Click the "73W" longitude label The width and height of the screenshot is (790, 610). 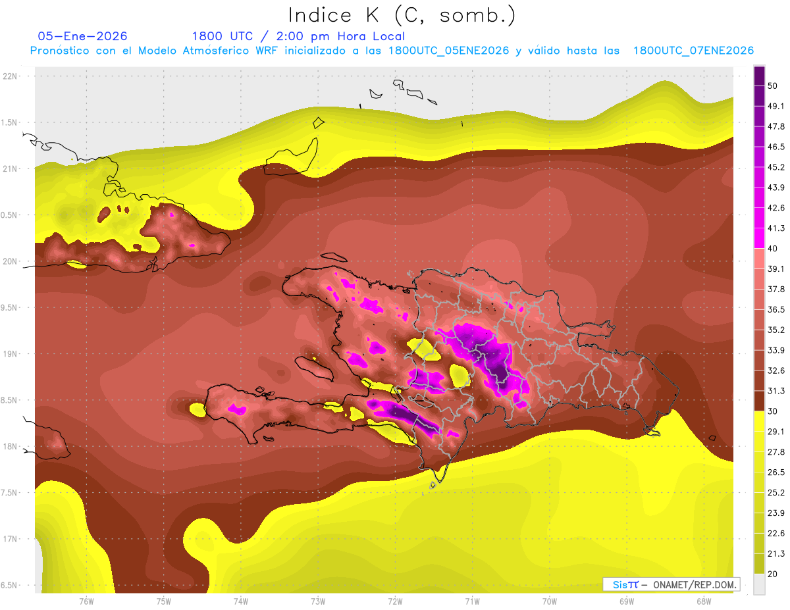click(x=318, y=601)
